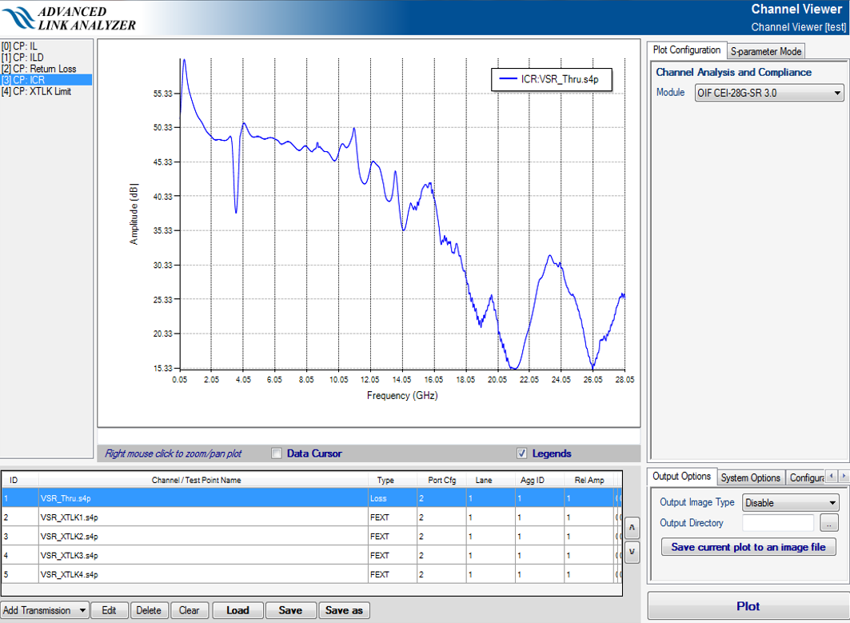Open the Add Transmission dropdown
Screen dimensions: 850x623
pyautogui.click(x=45, y=610)
